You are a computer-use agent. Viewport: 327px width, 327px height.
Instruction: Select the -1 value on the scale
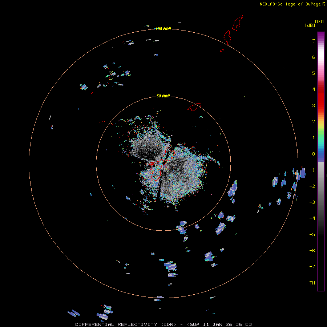(312, 170)
